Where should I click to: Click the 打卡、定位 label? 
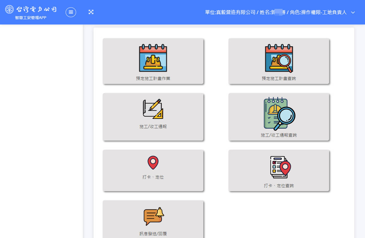click(153, 177)
